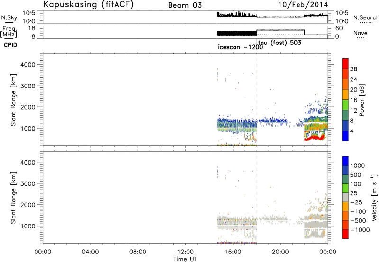This screenshot has width=379, height=262.
Task: Click the 'Beam 03' label
Action: (185, 5)
